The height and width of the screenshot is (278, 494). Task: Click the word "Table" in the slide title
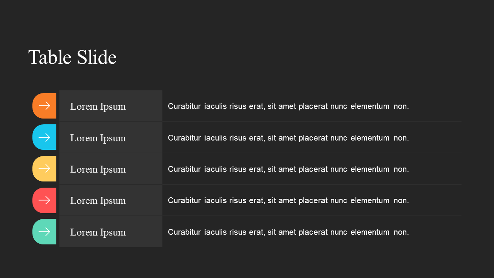(50, 58)
